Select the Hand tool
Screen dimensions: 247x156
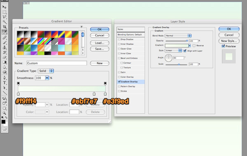[5, 108]
